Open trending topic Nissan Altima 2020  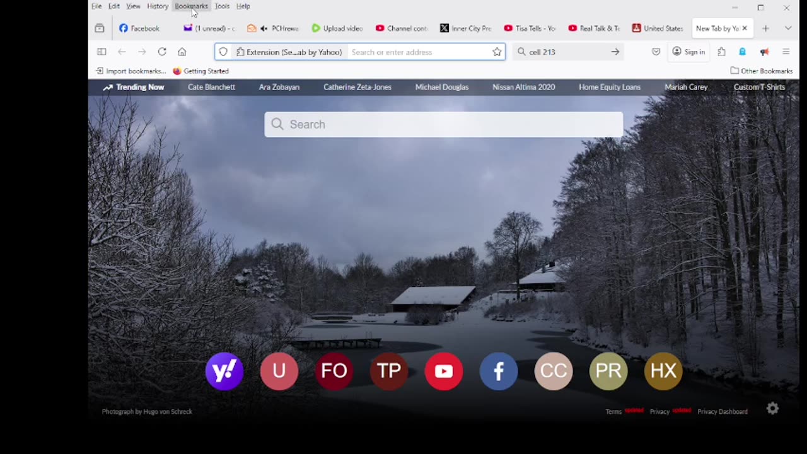point(524,87)
